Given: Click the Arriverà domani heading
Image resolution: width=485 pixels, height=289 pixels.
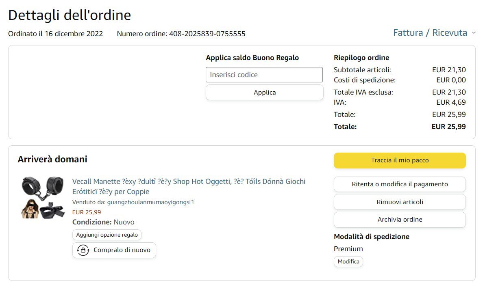Looking at the screenshot, I should [52, 159].
